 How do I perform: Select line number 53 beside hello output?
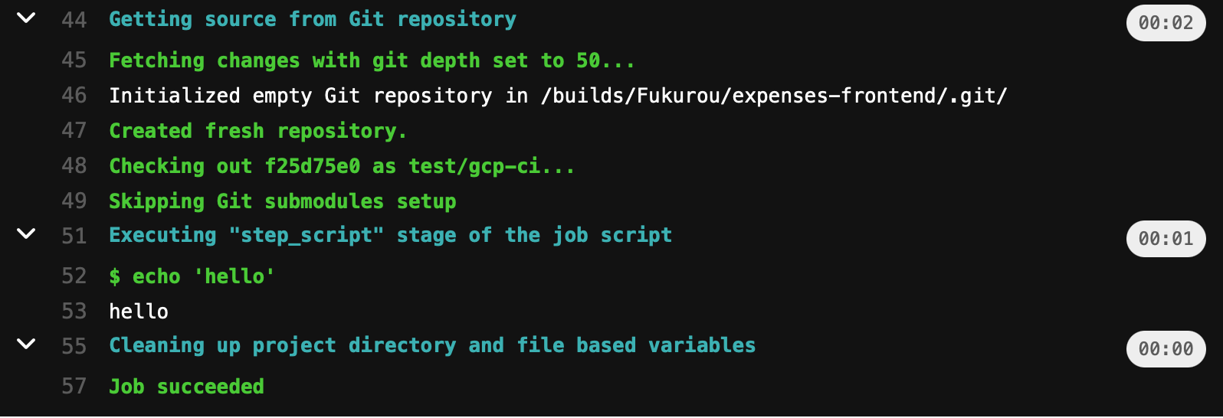pos(74,312)
